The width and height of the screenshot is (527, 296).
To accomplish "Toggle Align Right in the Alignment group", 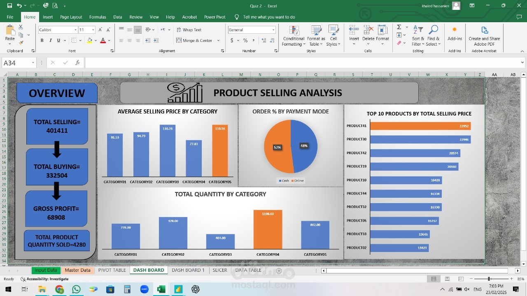I will click(x=138, y=40).
